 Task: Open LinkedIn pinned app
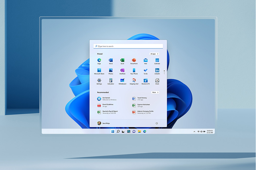(x=157, y=71)
